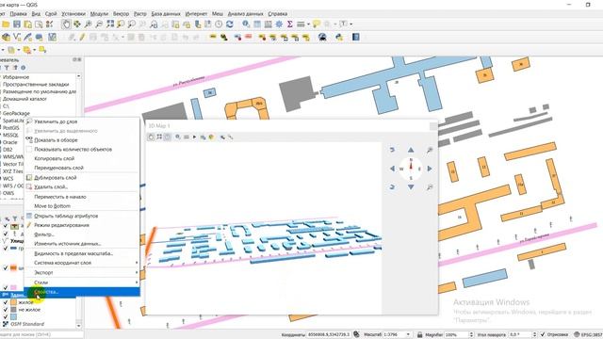Click the 3D Map play animation icon
The width and height of the screenshot is (603, 339).
[x=194, y=137]
